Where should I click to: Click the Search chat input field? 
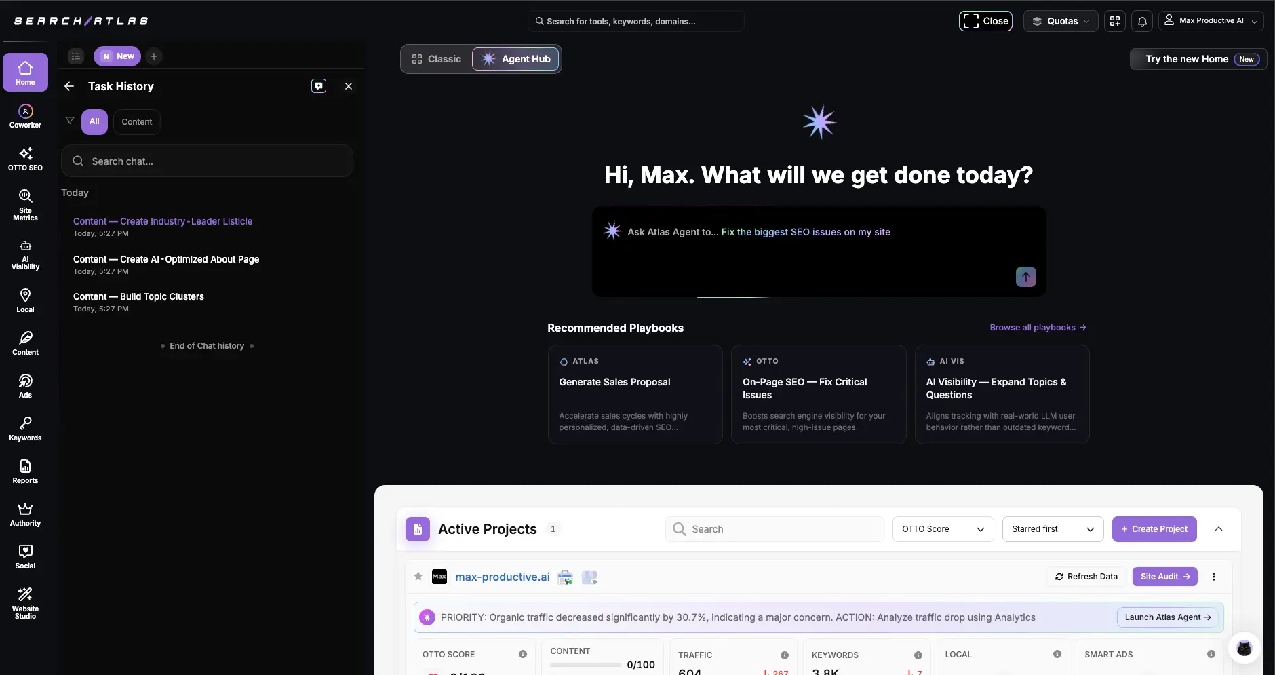click(208, 161)
